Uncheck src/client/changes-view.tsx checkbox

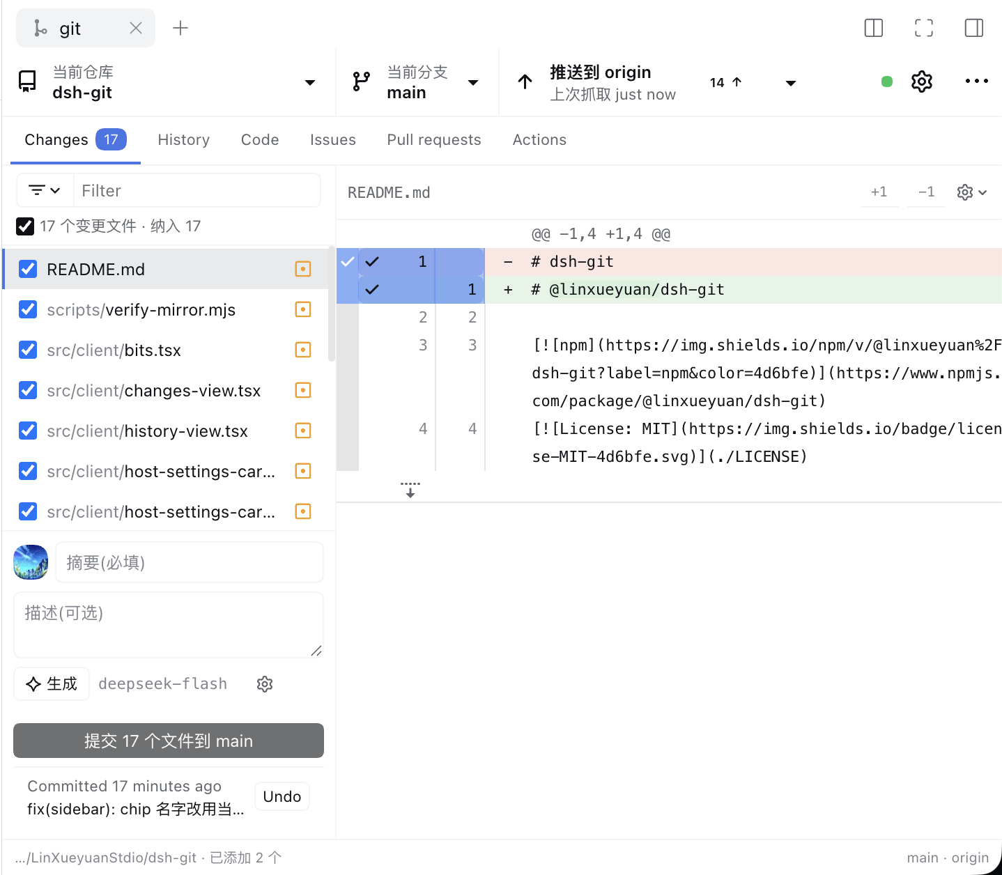click(28, 390)
